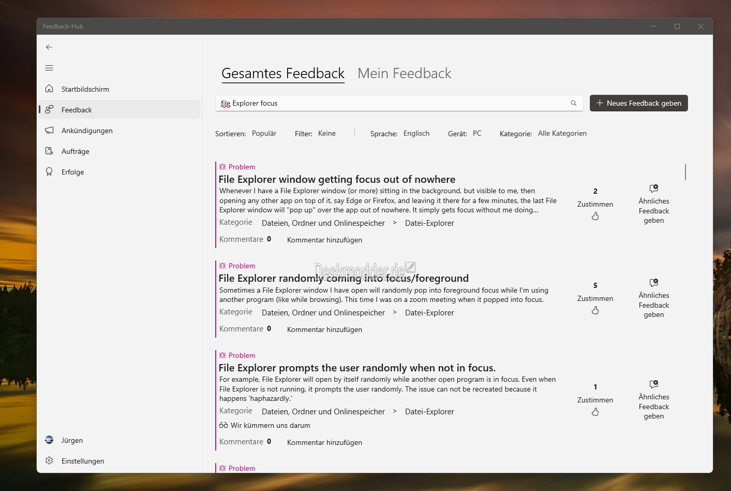
Task: Select the Feedback sidebar item
Action: pyautogui.click(x=120, y=109)
